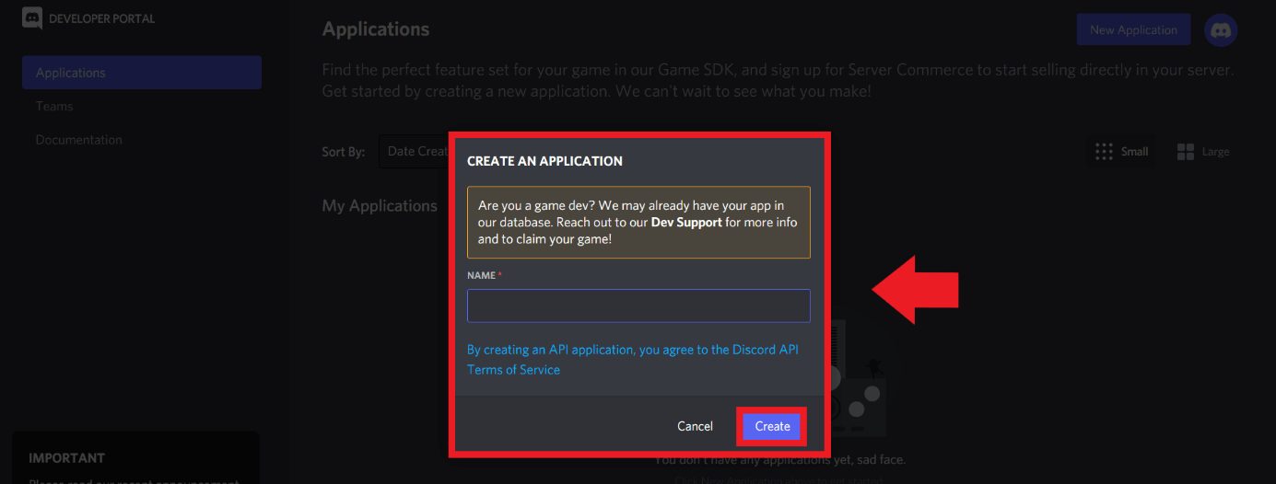Cancel the Create an Application dialog
1276x484 pixels.
point(695,426)
